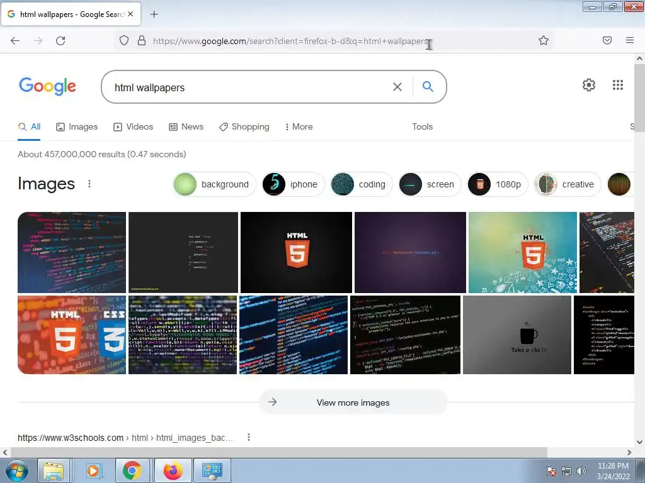Viewport: 645px width, 483px height.
Task: Select the All search tab
Action: coord(29,127)
